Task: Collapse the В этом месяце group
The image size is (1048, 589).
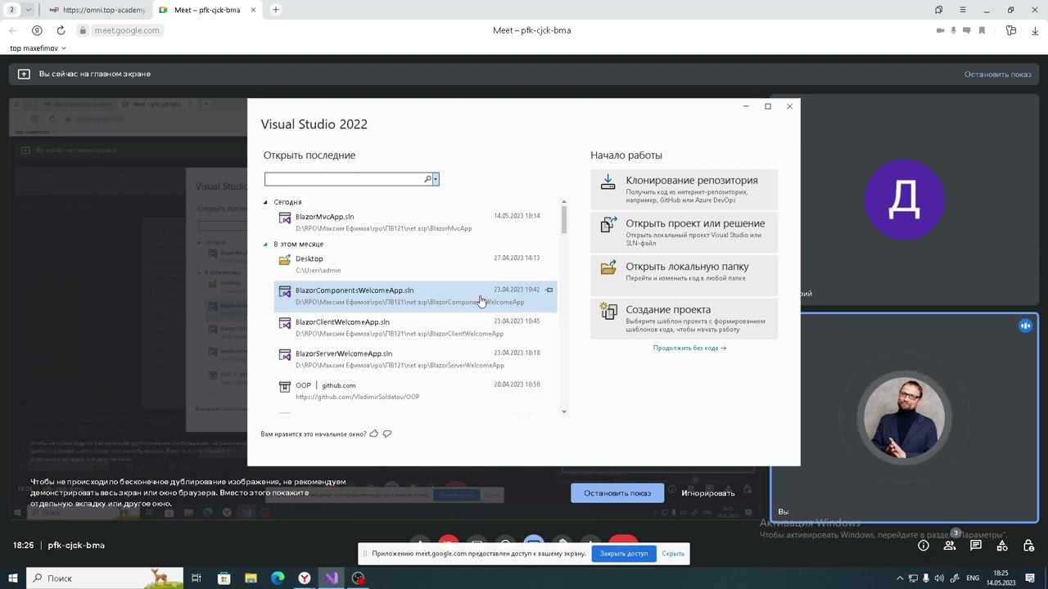Action: 265,244
